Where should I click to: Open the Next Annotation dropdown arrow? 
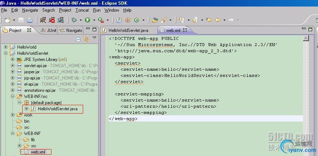click(189, 20)
